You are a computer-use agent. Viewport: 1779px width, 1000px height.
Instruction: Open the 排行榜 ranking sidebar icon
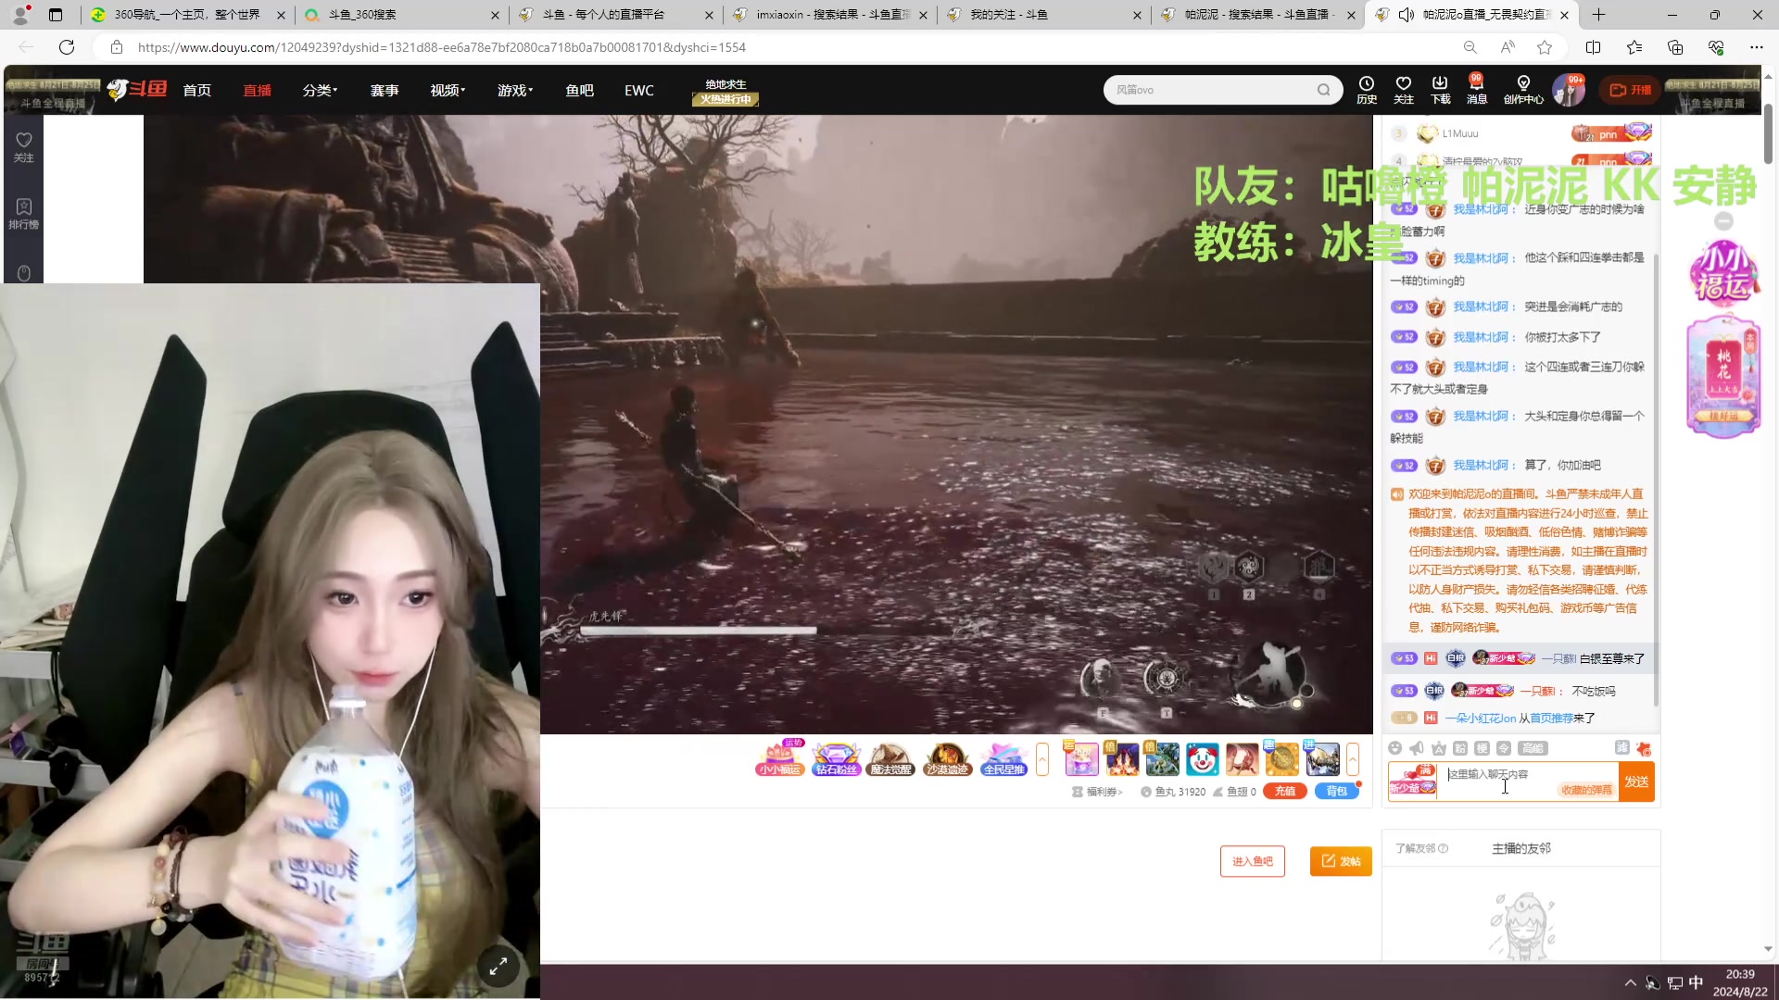point(24,214)
